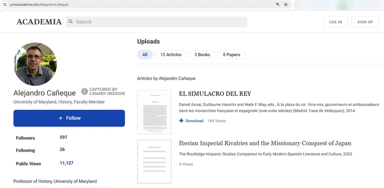384x188 pixels.
Task: Click the LOG IN button
Action: tap(336, 22)
